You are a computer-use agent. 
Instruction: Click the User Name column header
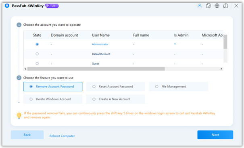101,35
